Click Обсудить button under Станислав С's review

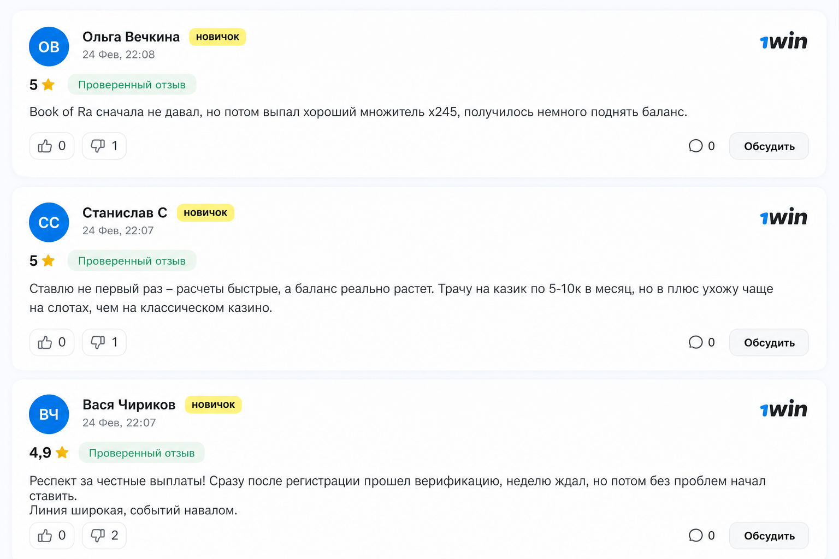coord(769,342)
